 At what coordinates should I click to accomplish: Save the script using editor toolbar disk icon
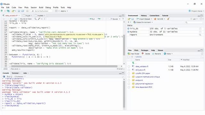point(16,19)
